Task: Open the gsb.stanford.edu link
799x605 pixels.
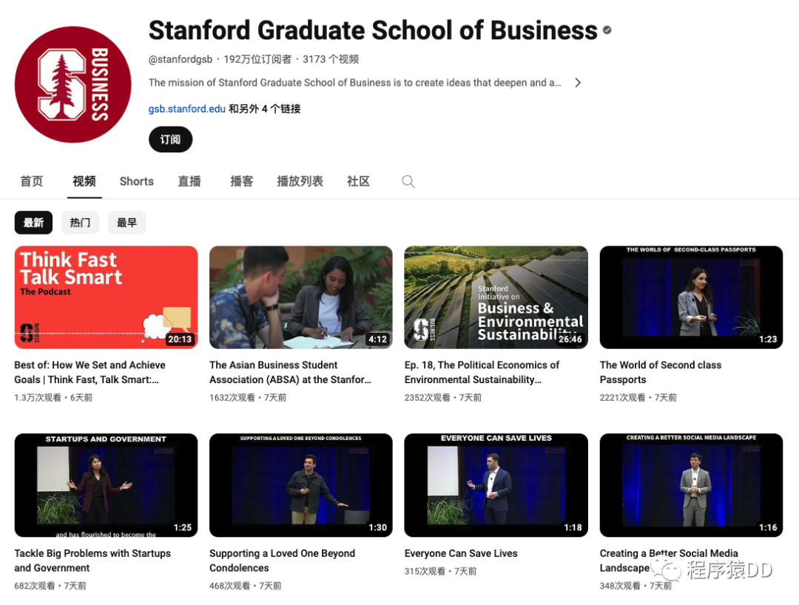Action: point(187,109)
